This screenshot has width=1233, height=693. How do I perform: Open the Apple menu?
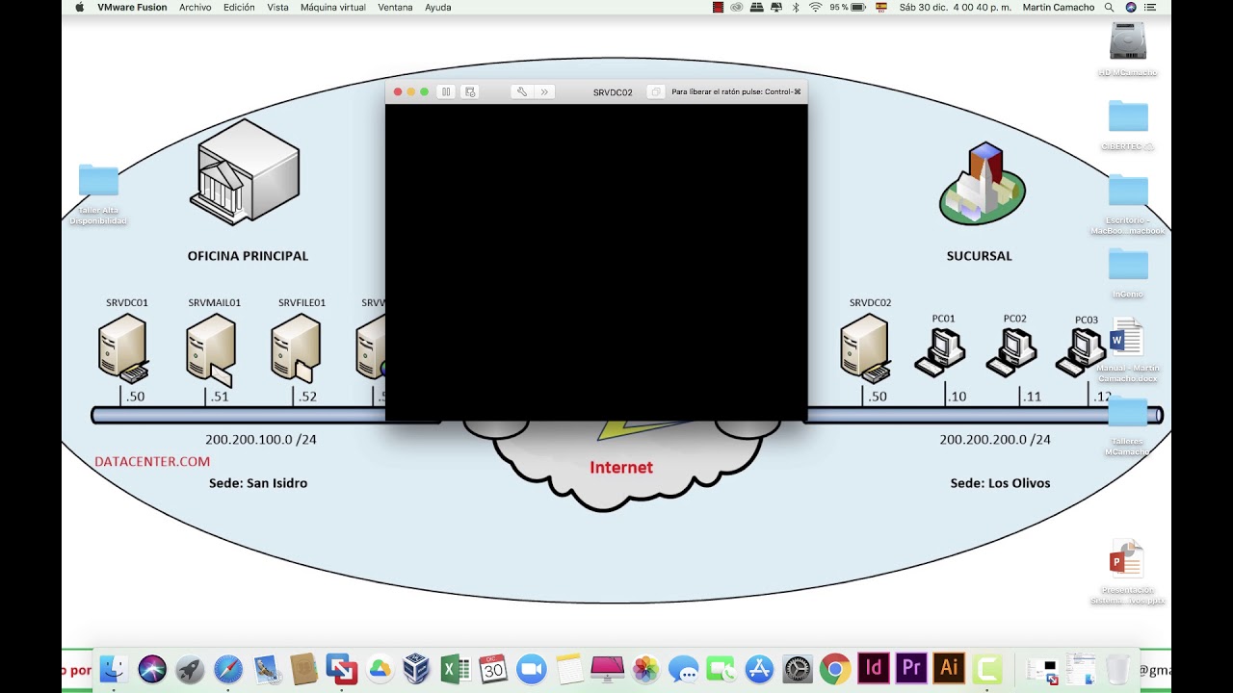click(x=79, y=7)
